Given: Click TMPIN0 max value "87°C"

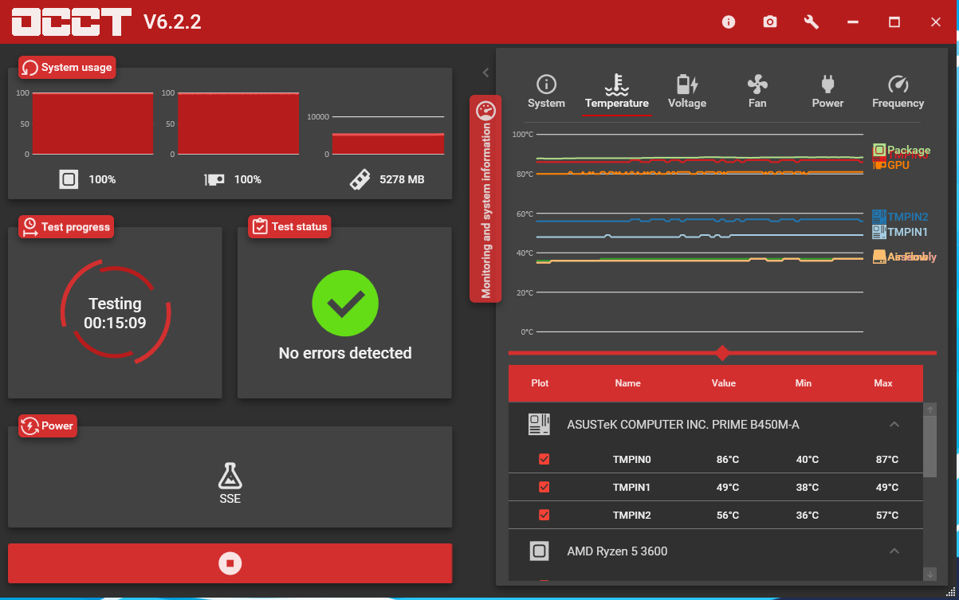Looking at the screenshot, I should (x=887, y=460).
